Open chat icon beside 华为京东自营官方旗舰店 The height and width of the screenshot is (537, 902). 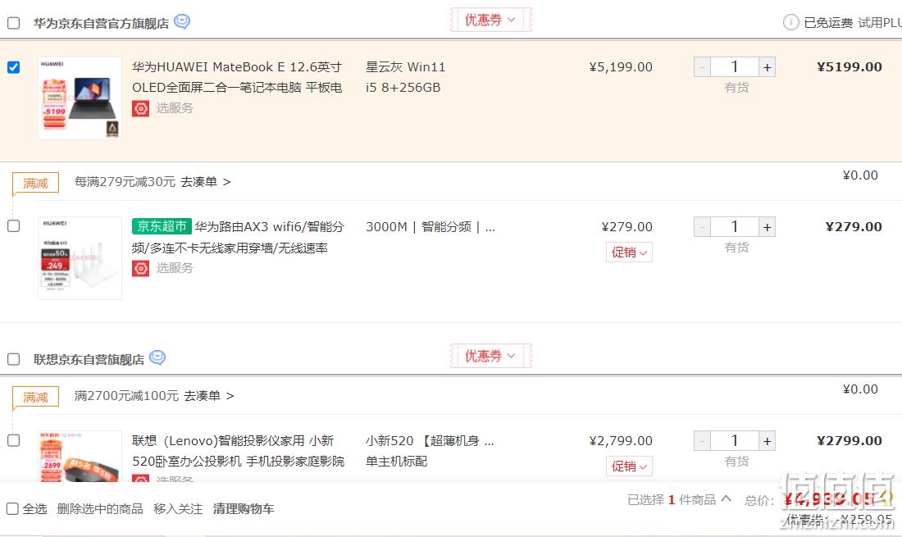182,22
